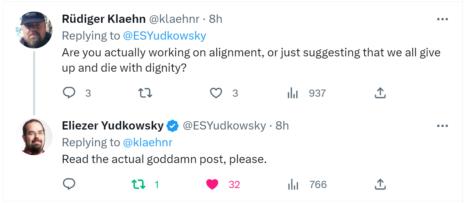Open more options for Eliezer Yudkowsky's tweet
This screenshot has width=467, height=203.
click(x=442, y=126)
